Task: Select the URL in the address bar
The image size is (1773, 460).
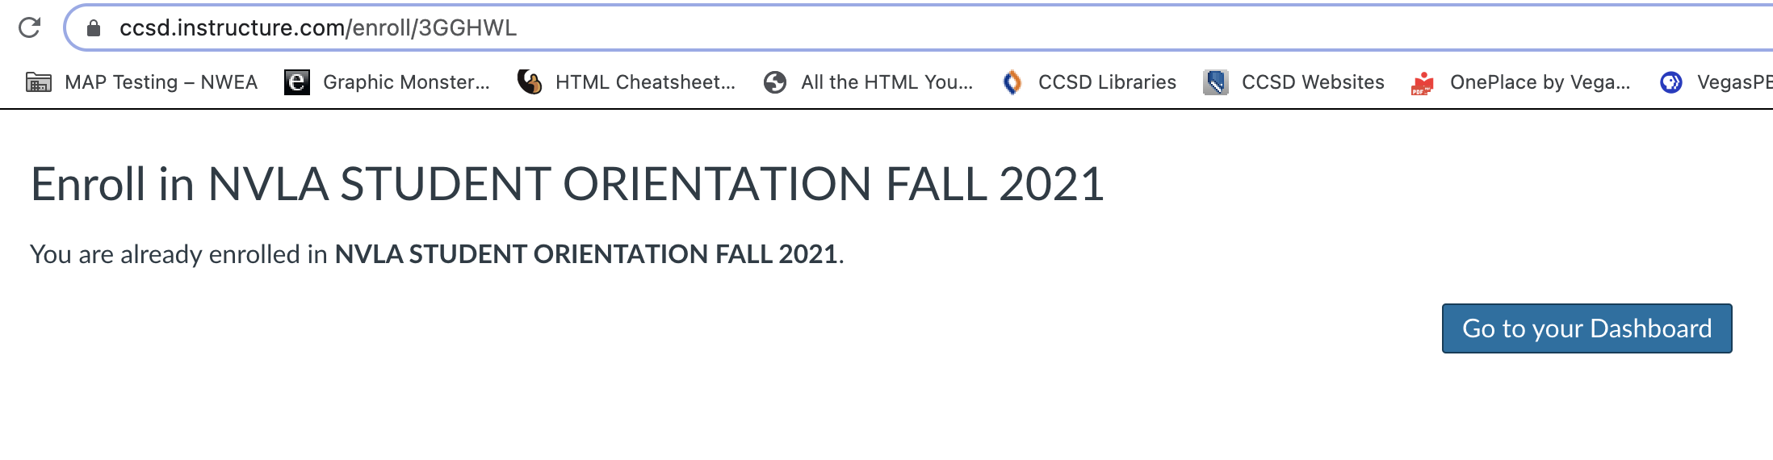Action: (318, 28)
